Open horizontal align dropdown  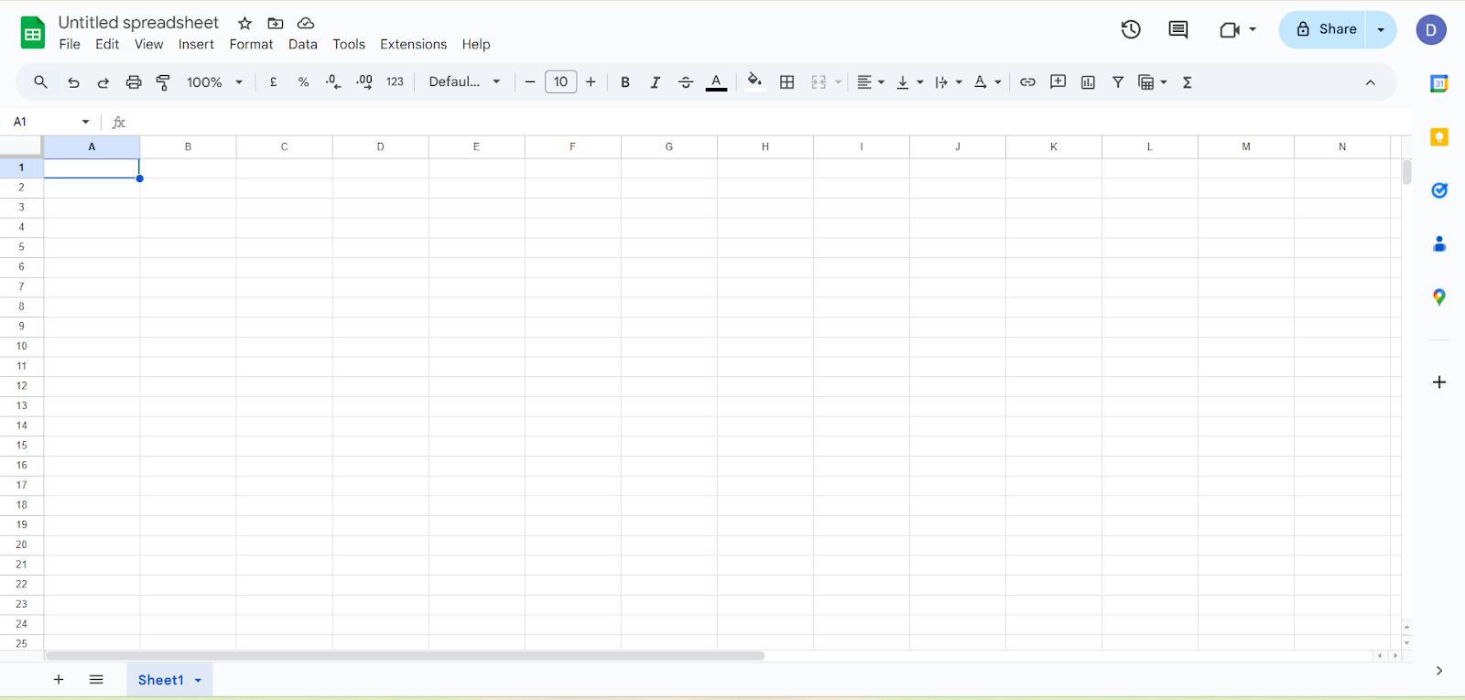tap(871, 82)
